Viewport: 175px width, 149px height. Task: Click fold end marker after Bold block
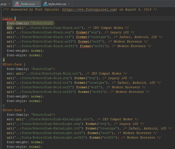pos(1,105)
